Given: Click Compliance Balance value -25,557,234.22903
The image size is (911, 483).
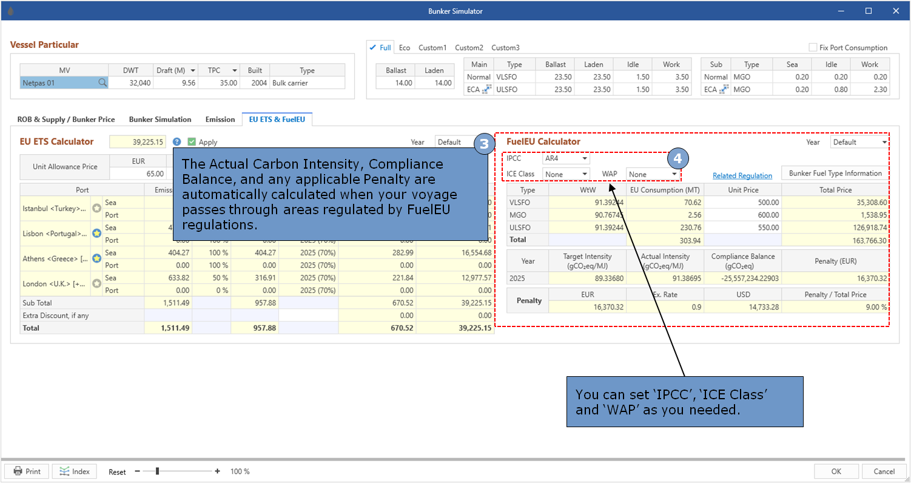Looking at the screenshot, I should click(x=743, y=278).
